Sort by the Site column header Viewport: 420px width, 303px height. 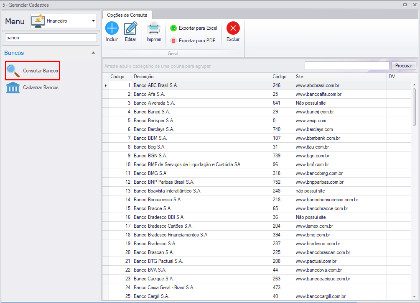[x=341, y=77]
